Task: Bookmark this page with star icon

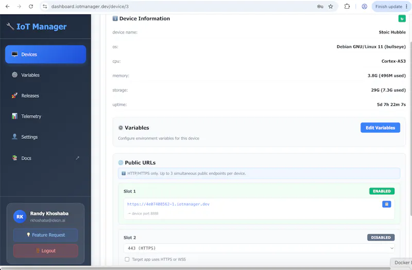Action: 331,7
